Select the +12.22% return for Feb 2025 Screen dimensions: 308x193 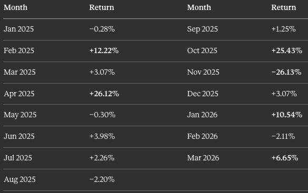[x=104, y=50]
